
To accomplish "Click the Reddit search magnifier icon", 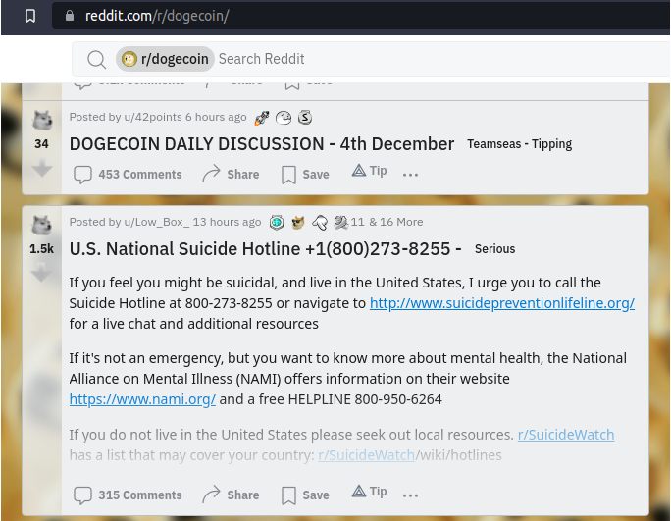I will [97, 59].
